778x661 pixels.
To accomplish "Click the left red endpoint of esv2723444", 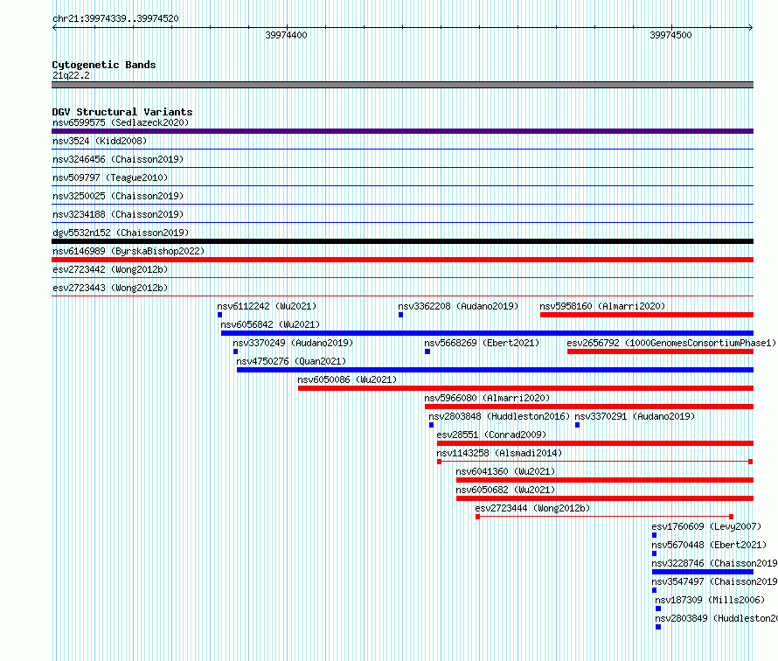I will [x=478, y=517].
